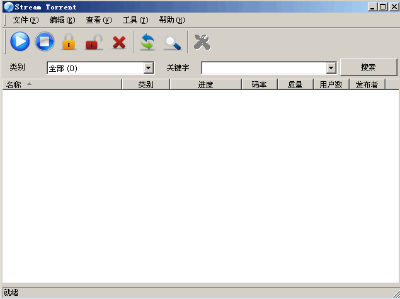Viewport: 400px width, 299px height.
Task: Click the blue Play toolbar icon
Action: click(20, 42)
